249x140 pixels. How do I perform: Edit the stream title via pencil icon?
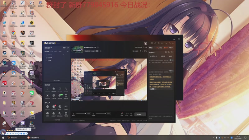[98, 47]
